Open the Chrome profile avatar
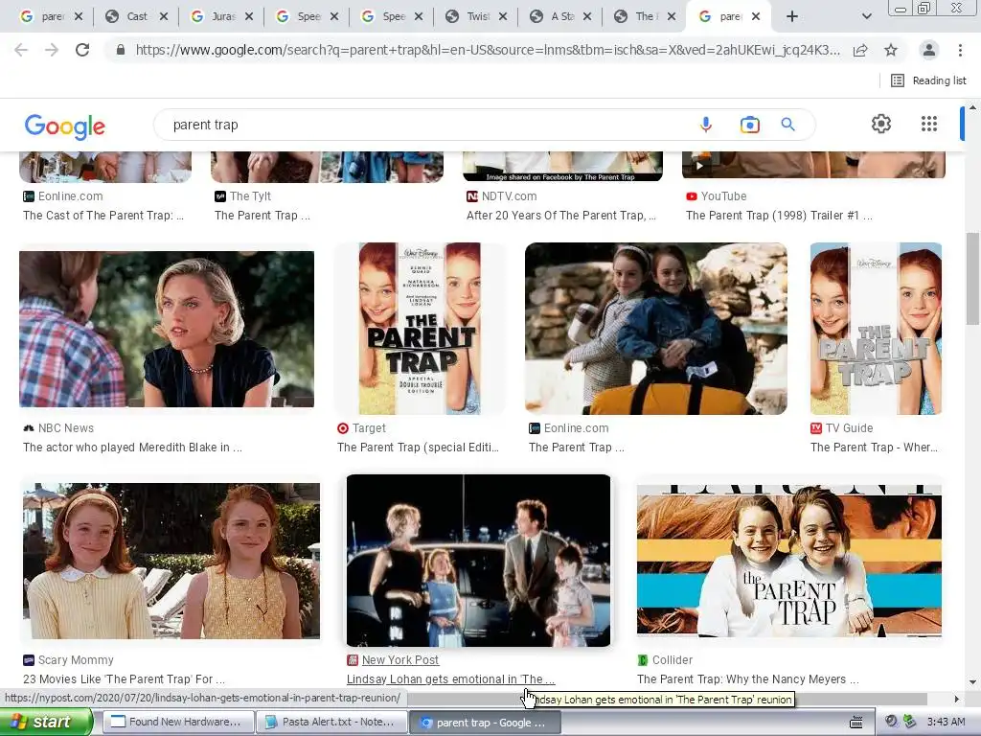The height and width of the screenshot is (736, 981). [929, 50]
